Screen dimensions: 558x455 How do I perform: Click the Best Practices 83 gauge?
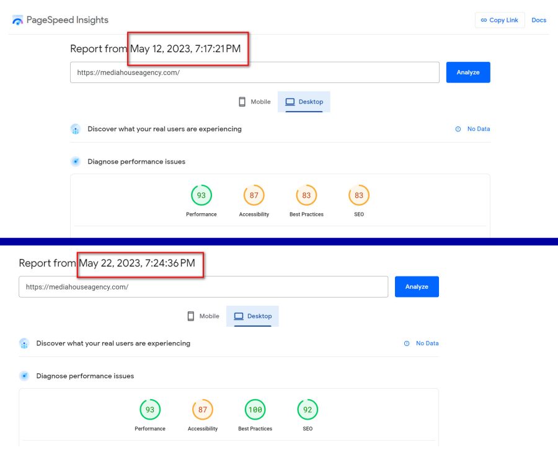tap(306, 195)
